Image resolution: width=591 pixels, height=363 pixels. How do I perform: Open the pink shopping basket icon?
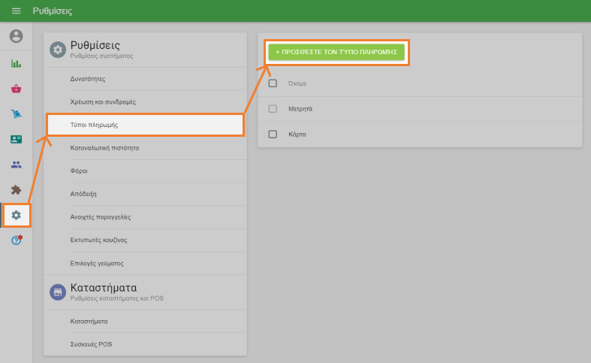point(16,89)
